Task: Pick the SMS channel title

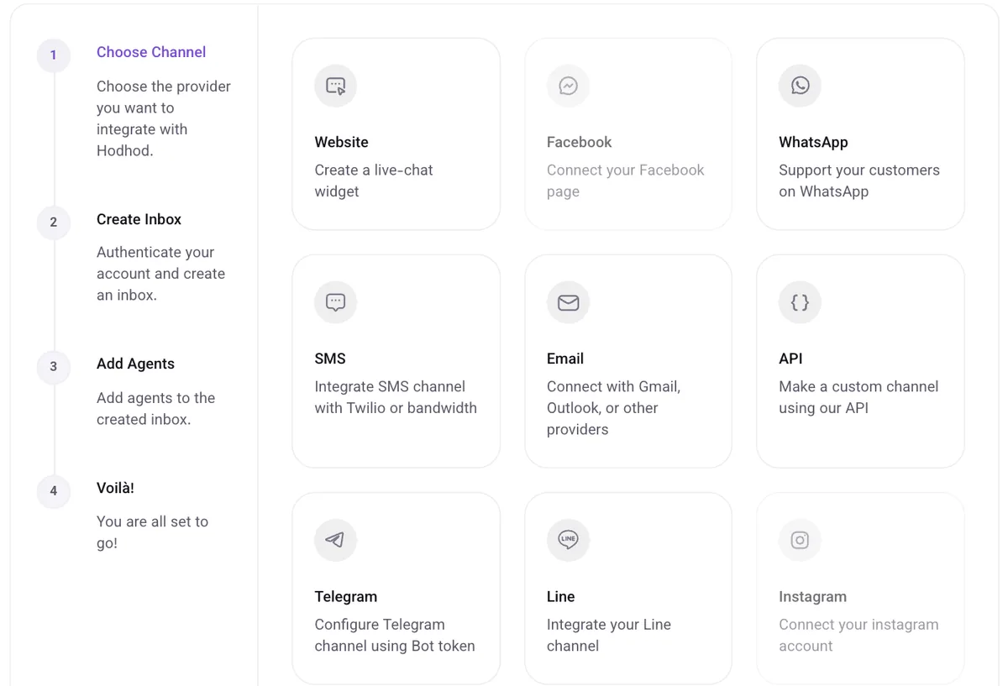Action: point(330,359)
